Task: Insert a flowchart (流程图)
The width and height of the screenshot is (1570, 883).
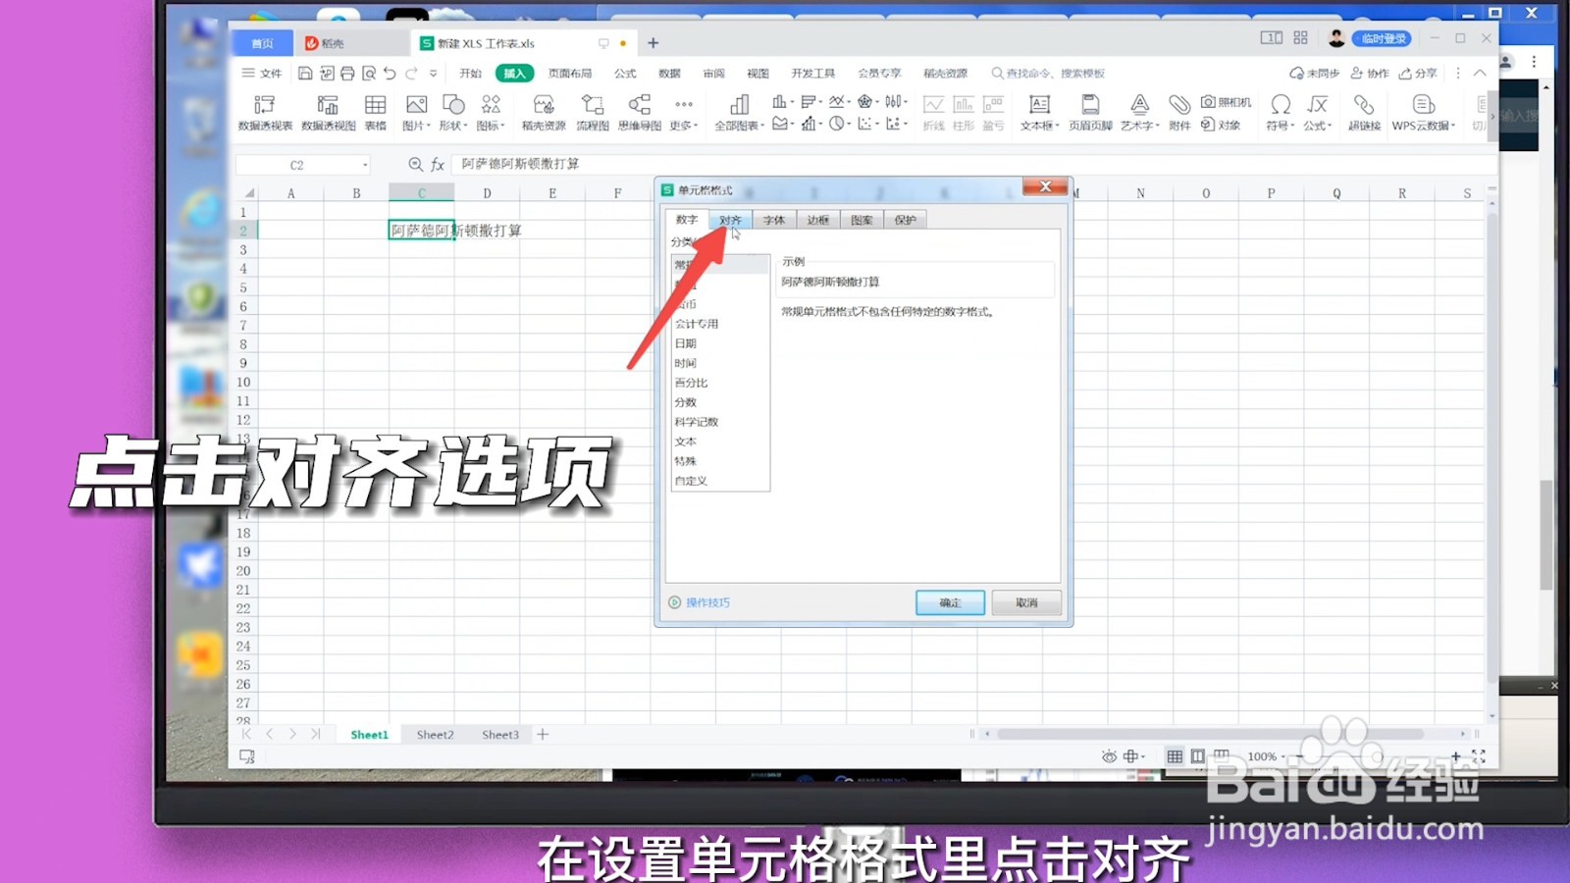Action: pyautogui.click(x=593, y=113)
